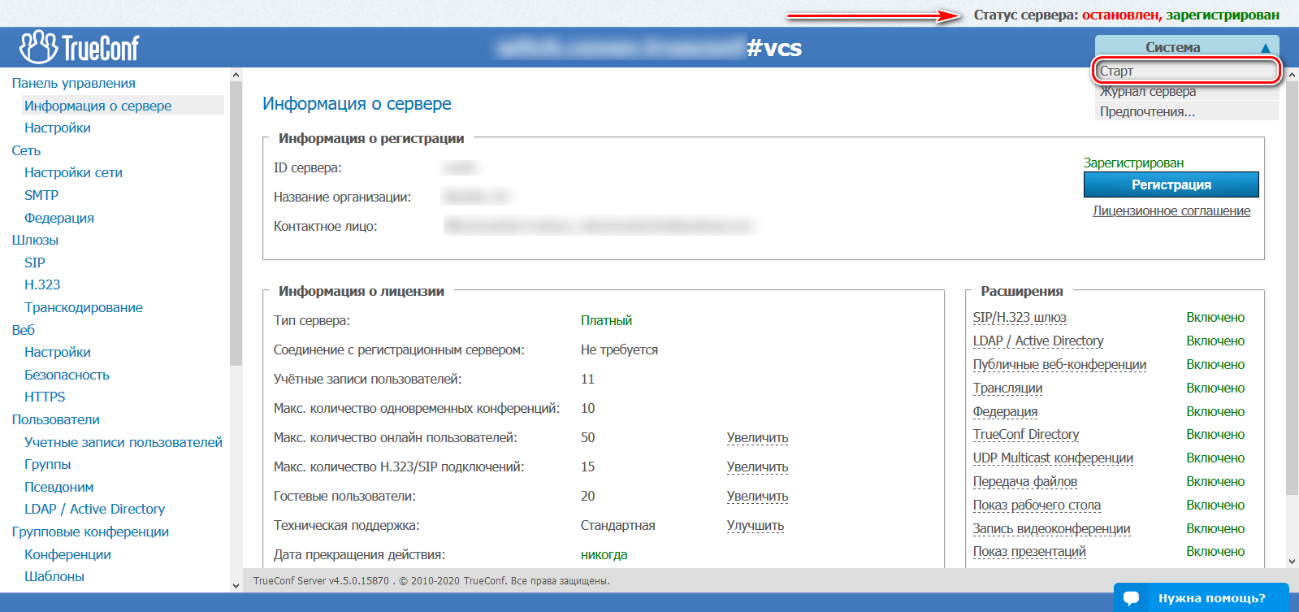Open Настройки under Панель управления
1299x612 pixels.
[57, 128]
